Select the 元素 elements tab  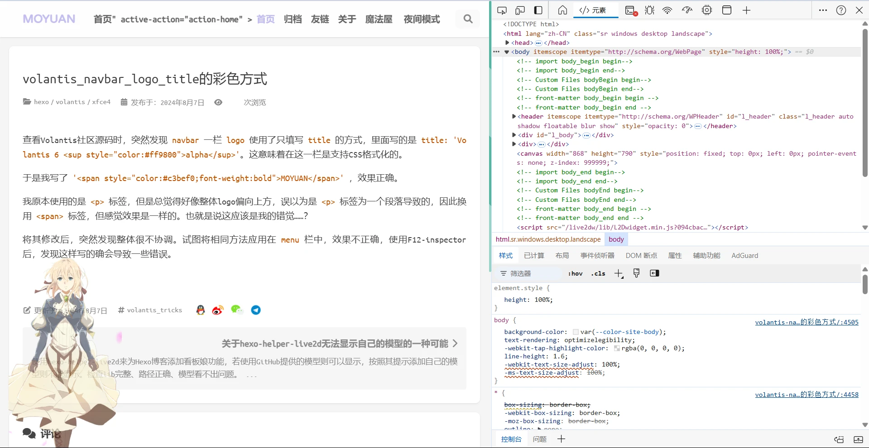(595, 10)
